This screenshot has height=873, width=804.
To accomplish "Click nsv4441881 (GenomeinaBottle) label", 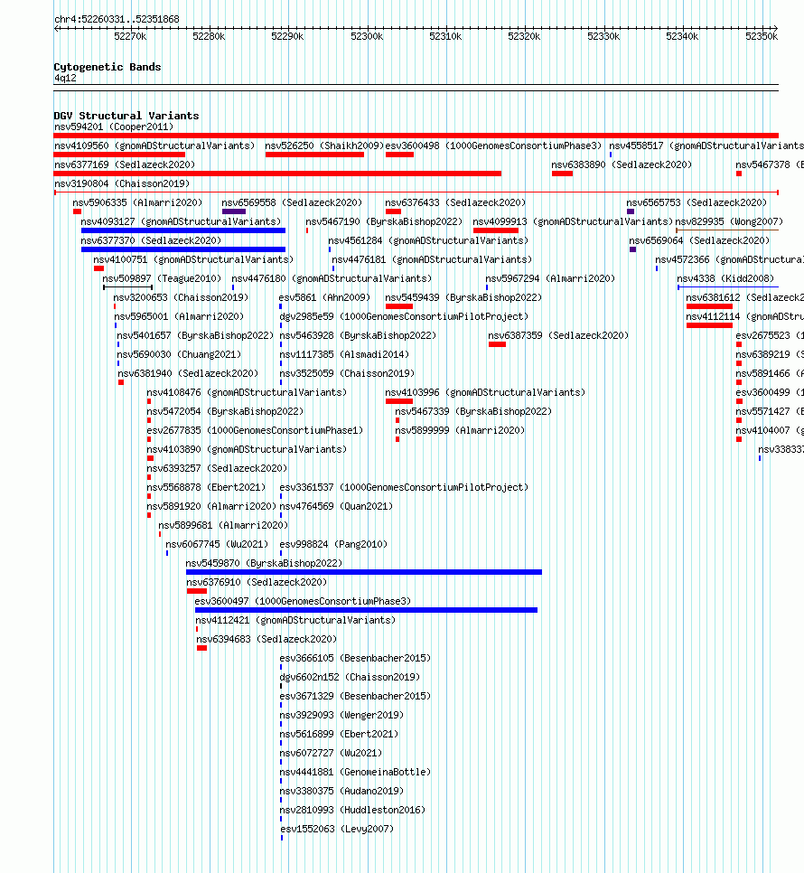I will point(354,772).
